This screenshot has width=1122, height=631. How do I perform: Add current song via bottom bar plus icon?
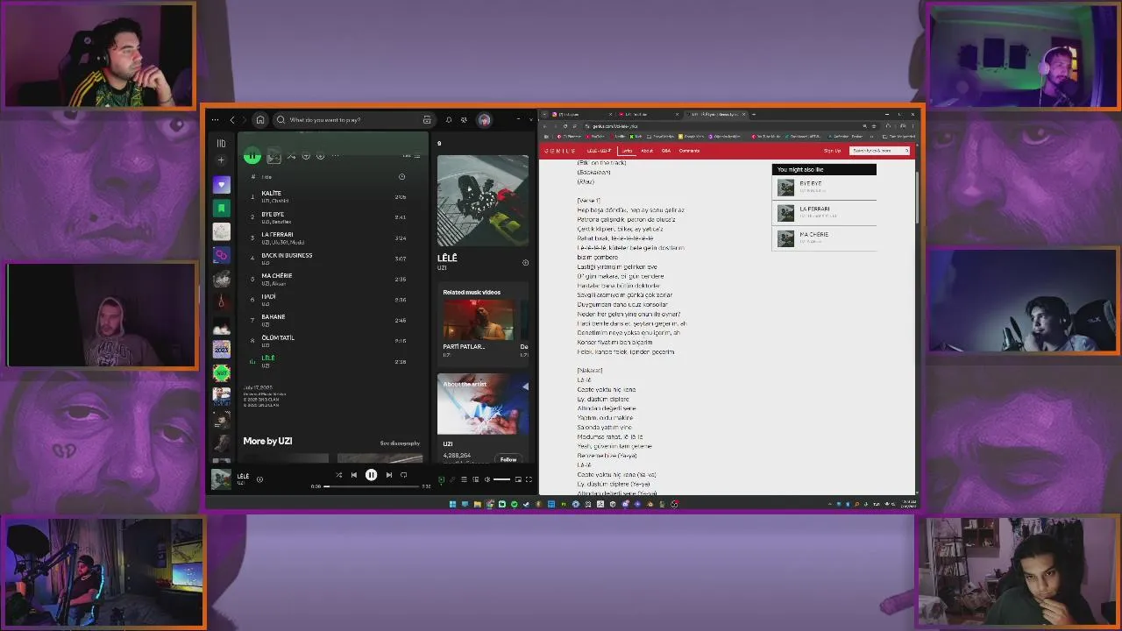coord(259,479)
